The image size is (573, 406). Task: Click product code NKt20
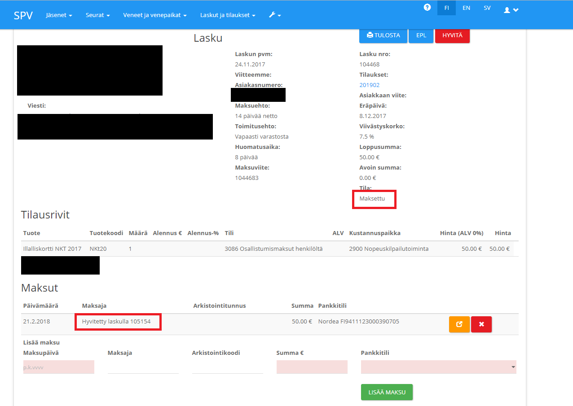pyautogui.click(x=98, y=249)
